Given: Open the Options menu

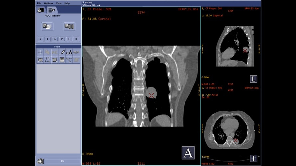Looking at the screenshot, I should pos(49,3).
